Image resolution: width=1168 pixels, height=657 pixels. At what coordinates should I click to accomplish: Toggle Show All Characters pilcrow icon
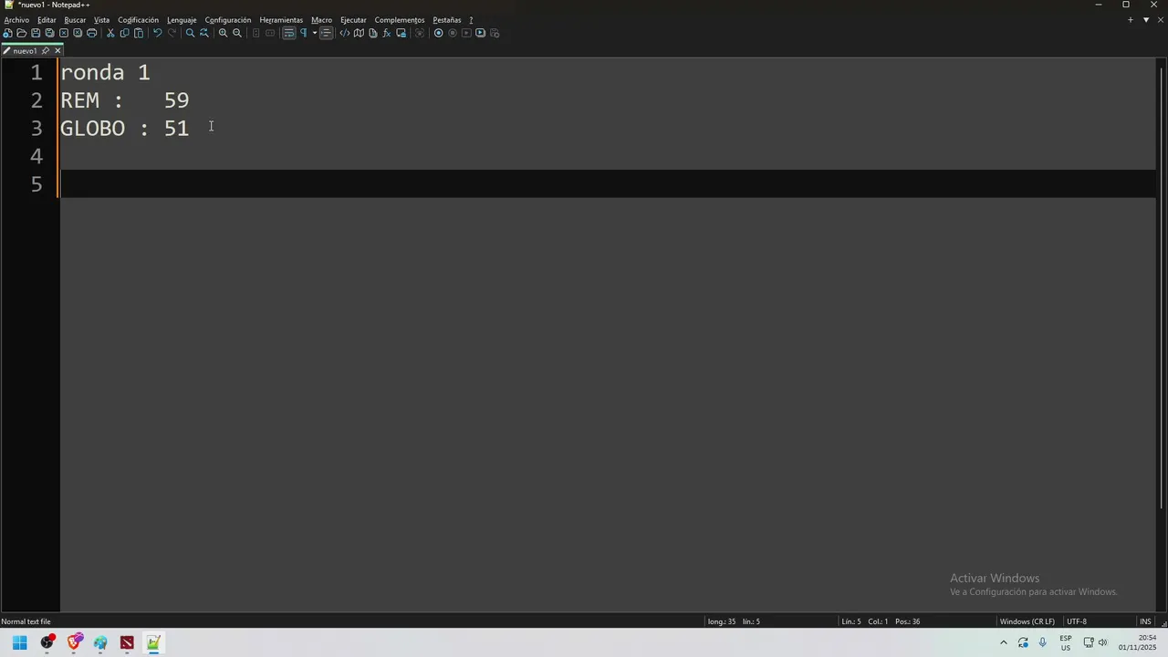point(303,33)
